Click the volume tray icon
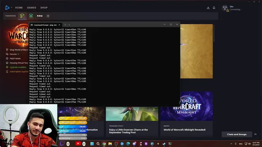 click(249, 144)
